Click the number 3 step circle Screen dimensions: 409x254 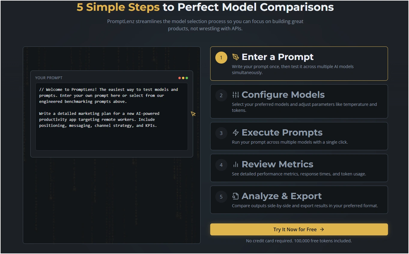221,133
